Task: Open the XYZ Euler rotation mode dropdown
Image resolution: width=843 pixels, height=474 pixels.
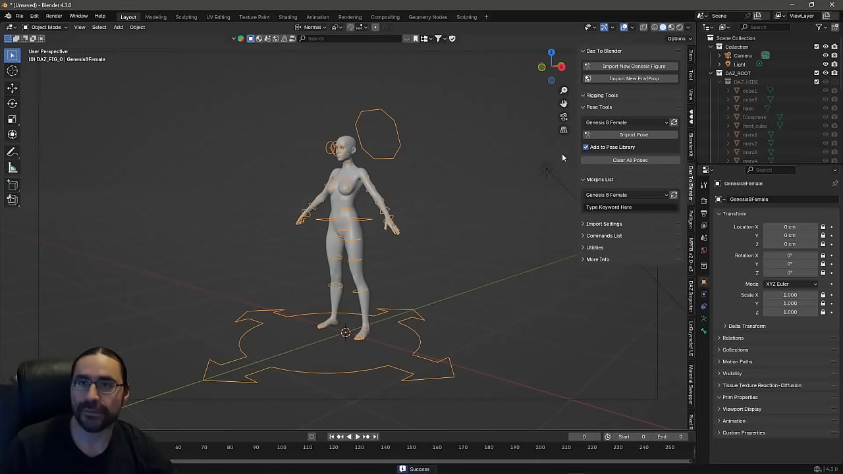Action: (x=790, y=284)
